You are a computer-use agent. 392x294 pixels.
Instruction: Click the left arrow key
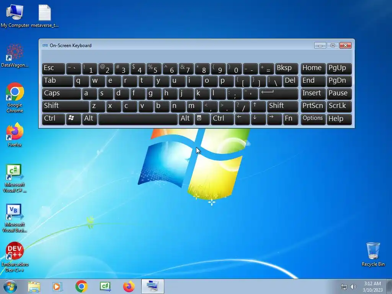pyautogui.click(x=242, y=119)
